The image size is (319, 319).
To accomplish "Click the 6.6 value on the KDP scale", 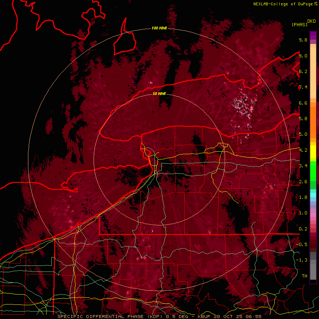I will coord(303,103).
